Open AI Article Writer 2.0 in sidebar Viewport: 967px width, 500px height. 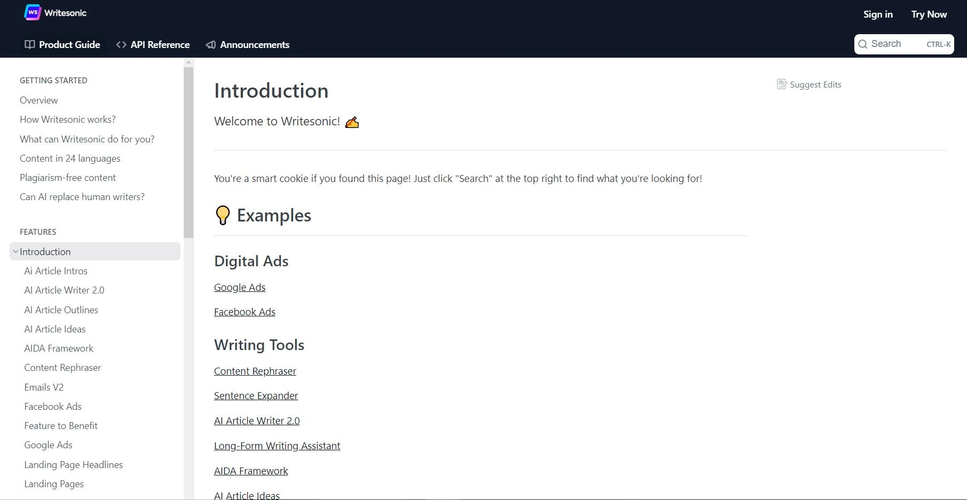(x=64, y=290)
